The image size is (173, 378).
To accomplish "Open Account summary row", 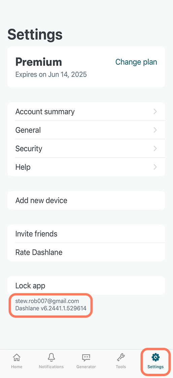I will click(x=86, y=112).
